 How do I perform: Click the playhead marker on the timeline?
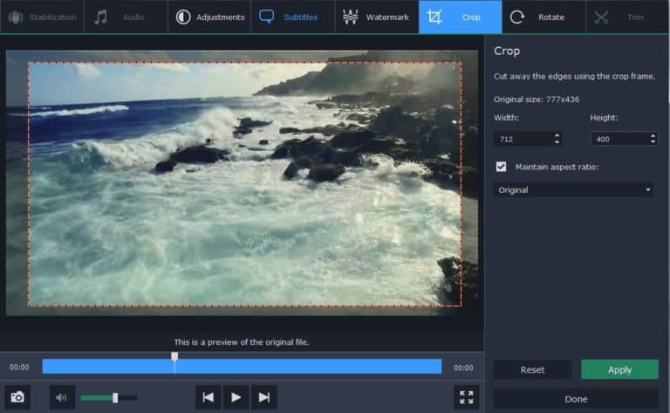pos(174,357)
